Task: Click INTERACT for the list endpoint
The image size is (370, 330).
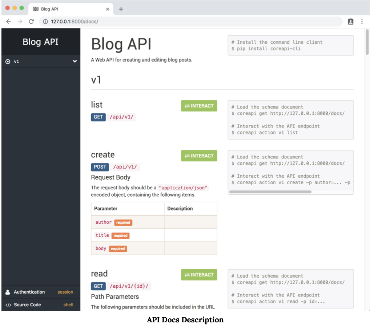Action: [x=199, y=106]
